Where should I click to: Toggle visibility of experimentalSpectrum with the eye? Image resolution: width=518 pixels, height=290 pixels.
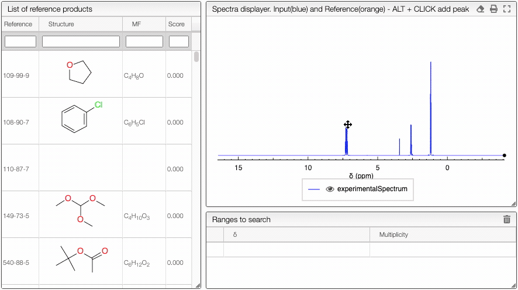(x=330, y=189)
